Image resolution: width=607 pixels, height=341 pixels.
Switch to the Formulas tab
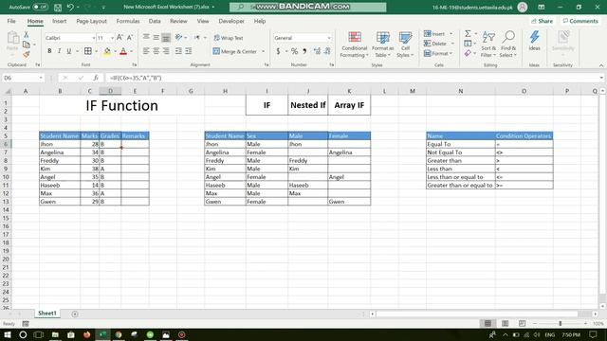128,21
